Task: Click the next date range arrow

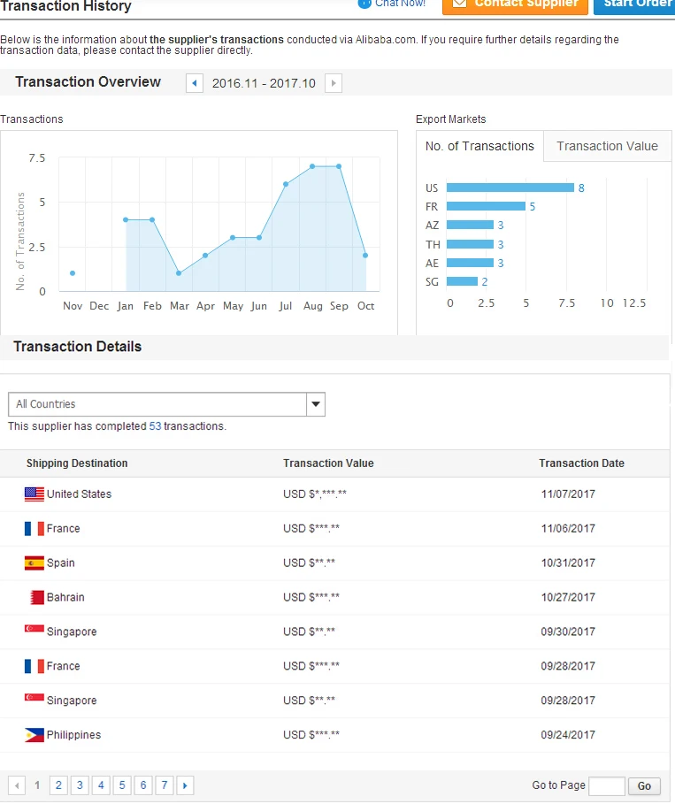Action: coord(333,83)
